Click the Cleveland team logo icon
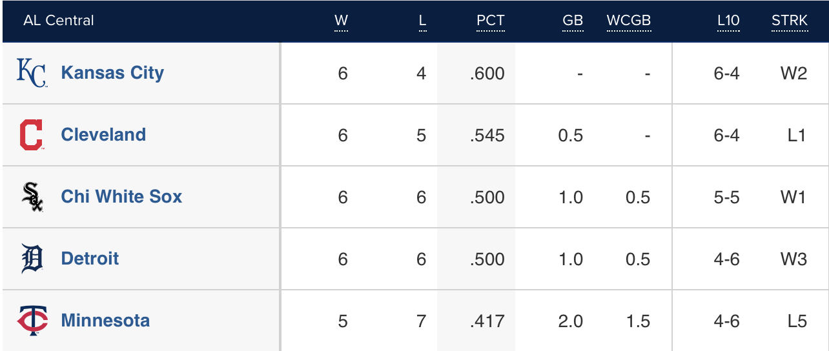Screen dimensions: 829x351 coord(32,135)
